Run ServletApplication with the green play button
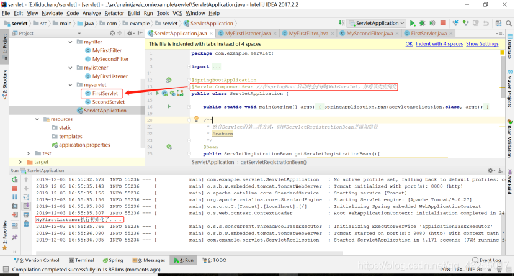 tap(413, 24)
